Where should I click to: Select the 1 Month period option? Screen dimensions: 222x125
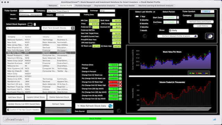pyautogui.click(x=143, y=31)
